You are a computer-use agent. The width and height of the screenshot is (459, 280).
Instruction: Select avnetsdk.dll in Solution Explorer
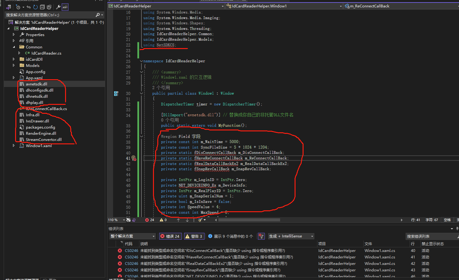36,84
